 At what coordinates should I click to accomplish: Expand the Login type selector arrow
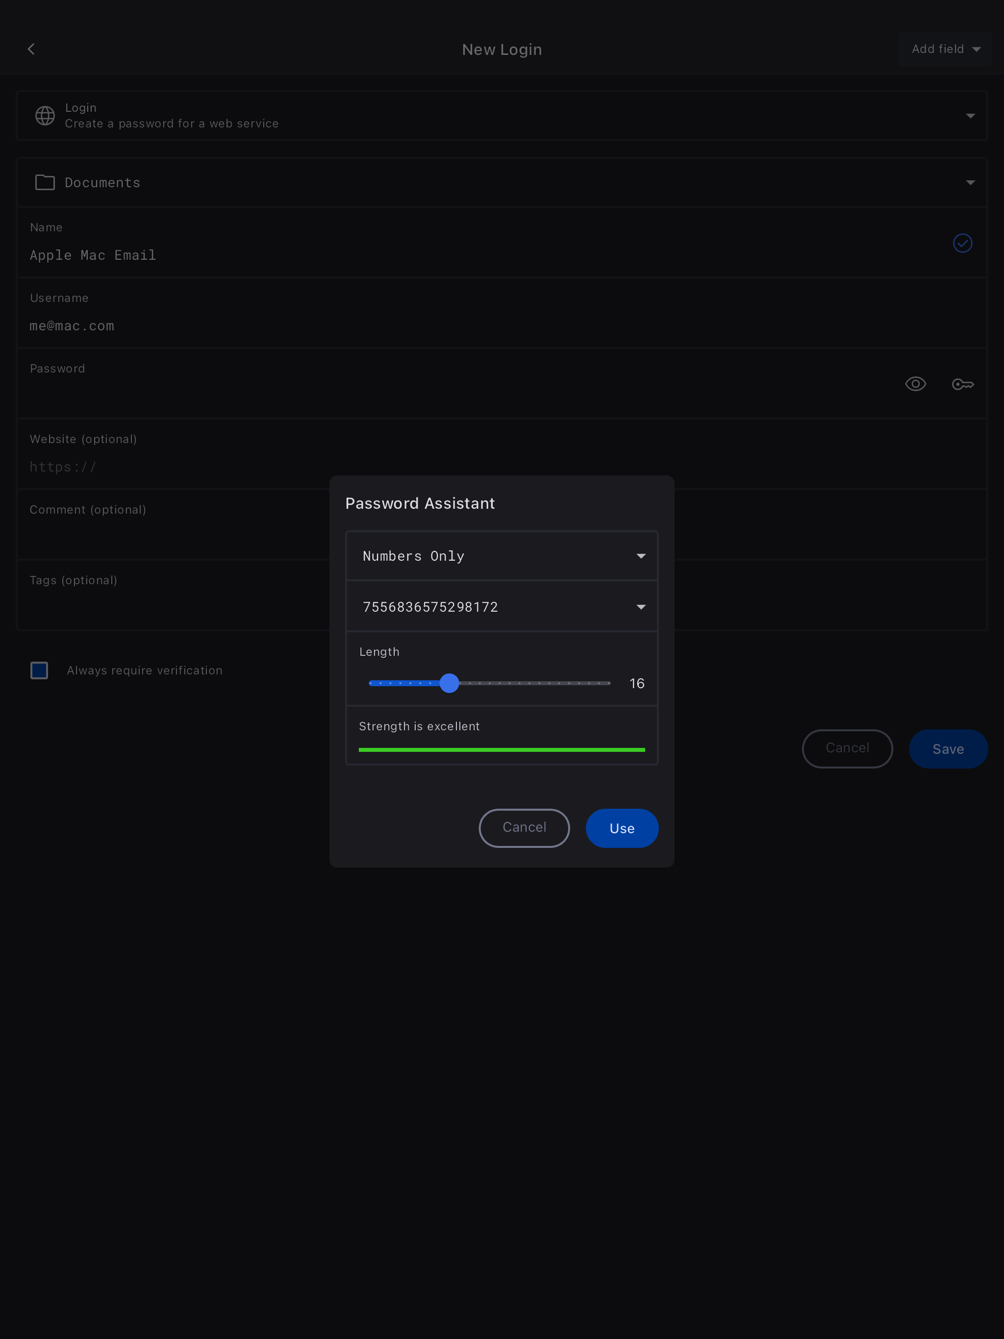[x=970, y=116]
